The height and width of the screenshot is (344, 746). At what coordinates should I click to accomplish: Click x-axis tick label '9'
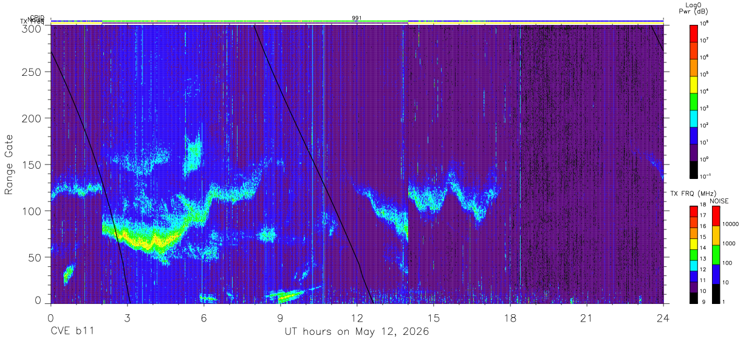(x=280, y=318)
